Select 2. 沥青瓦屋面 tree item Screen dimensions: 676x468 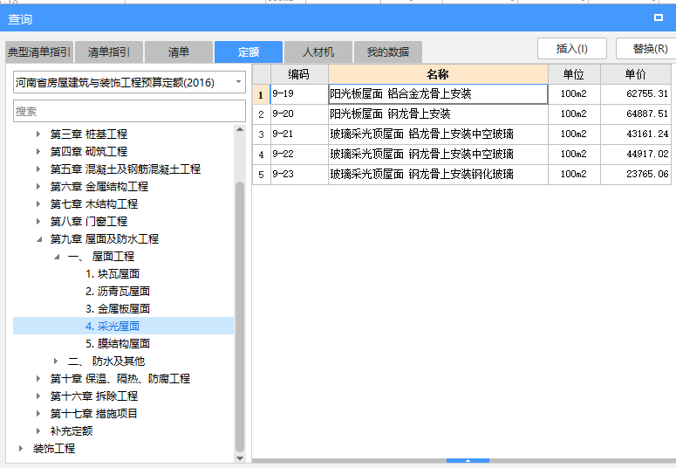tap(118, 292)
